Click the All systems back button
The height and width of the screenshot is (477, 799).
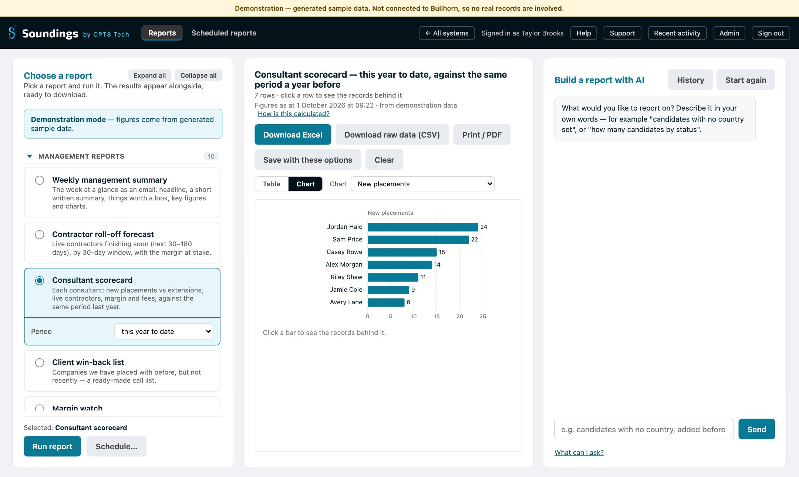pos(447,33)
